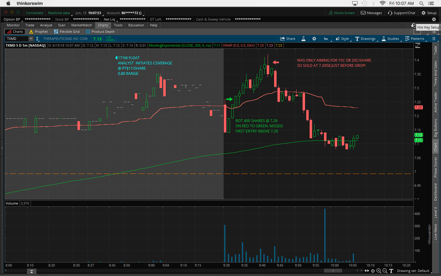Open the Live News side tab

[435, 232]
